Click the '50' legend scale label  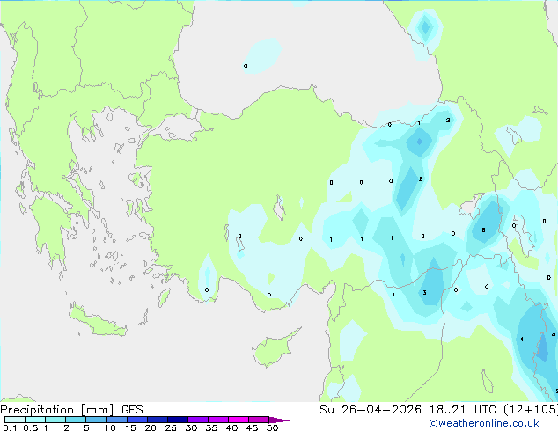click(x=272, y=427)
